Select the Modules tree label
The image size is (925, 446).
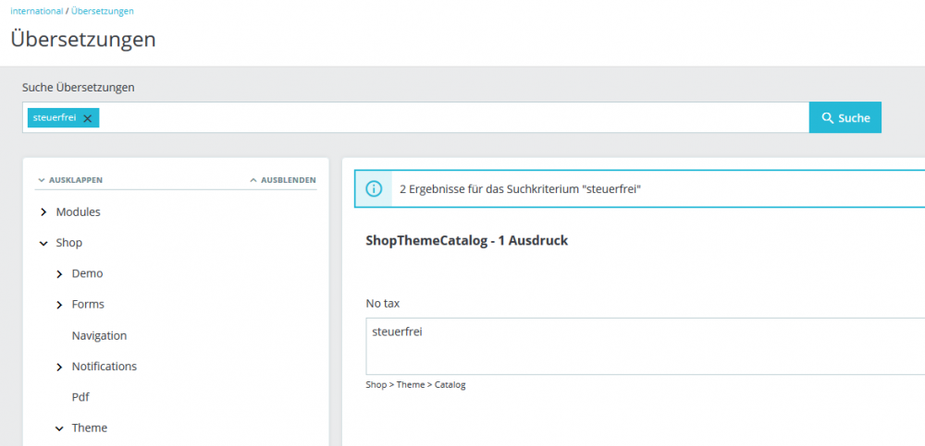click(78, 212)
